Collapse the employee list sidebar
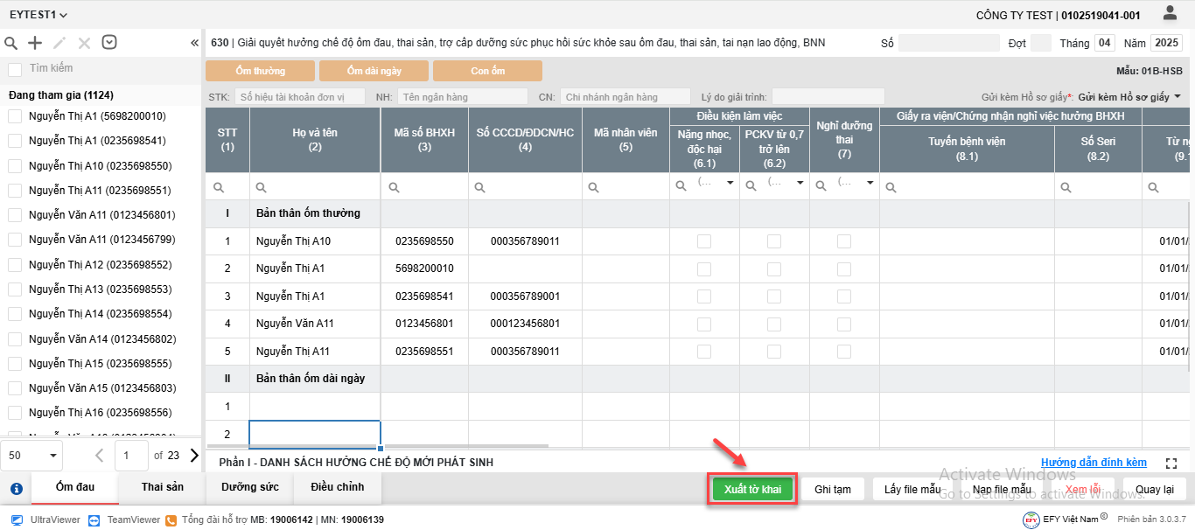 [x=194, y=43]
